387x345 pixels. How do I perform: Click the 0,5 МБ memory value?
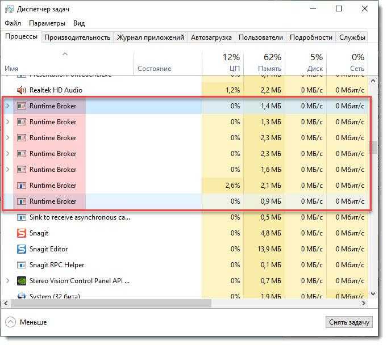(x=271, y=217)
